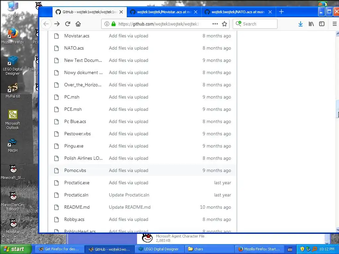339x254 pixels.
Task: Toggle the Firefox sidebar icon
Action: (322, 24)
